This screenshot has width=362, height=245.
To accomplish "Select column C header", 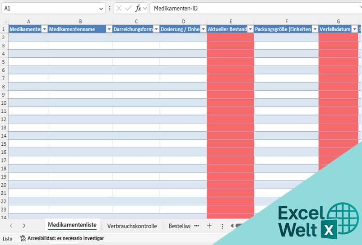I will [x=136, y=22].
